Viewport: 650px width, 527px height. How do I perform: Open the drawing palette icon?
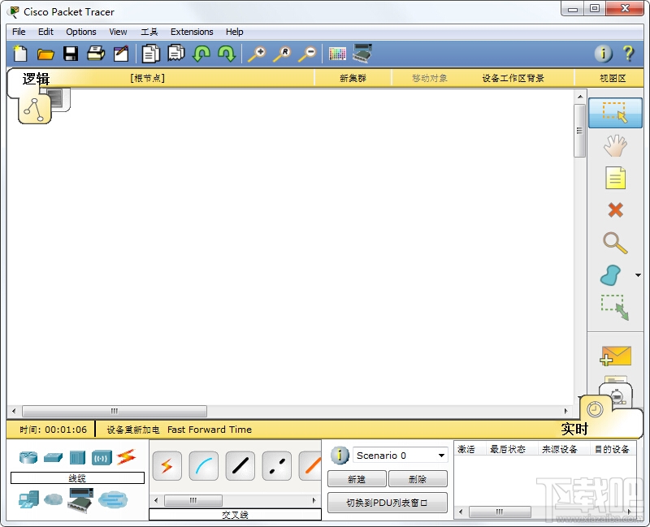coord(337,54)
